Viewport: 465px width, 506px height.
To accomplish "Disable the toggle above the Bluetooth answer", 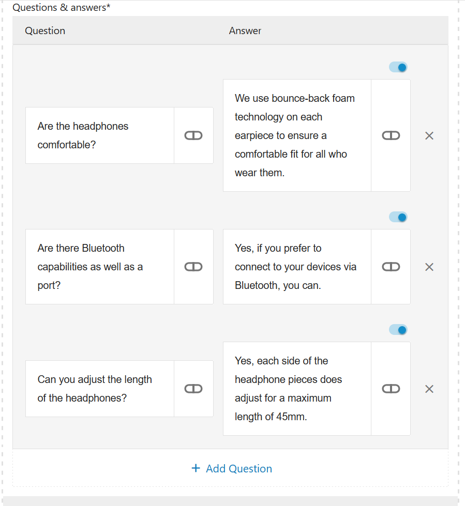I will pyautogui.click(x=398, y=217).
